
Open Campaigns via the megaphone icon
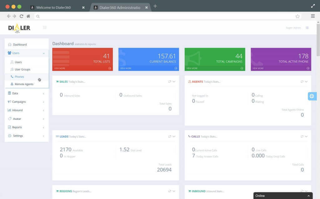pos(9,102)
